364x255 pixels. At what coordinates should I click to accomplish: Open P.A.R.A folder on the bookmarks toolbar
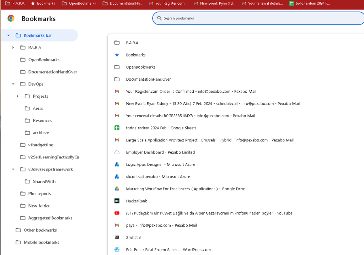[x=15, y=3]
